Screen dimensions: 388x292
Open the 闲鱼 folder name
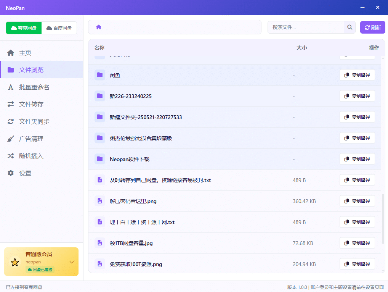[115, 75]
